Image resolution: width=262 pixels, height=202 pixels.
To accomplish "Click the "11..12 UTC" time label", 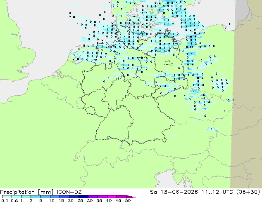I will 218,192.
